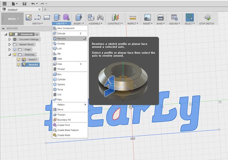This screenshot has height=160, width=228.
Task: Open the data panel grid icon
Action: 4,3
